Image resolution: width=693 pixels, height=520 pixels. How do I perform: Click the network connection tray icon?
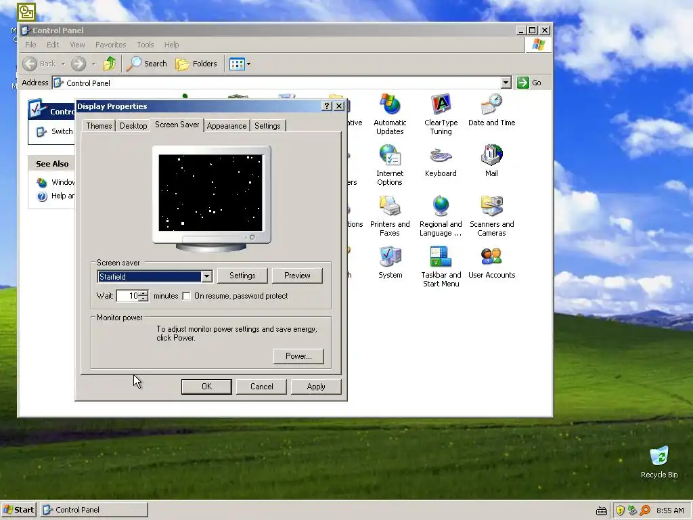633,511
